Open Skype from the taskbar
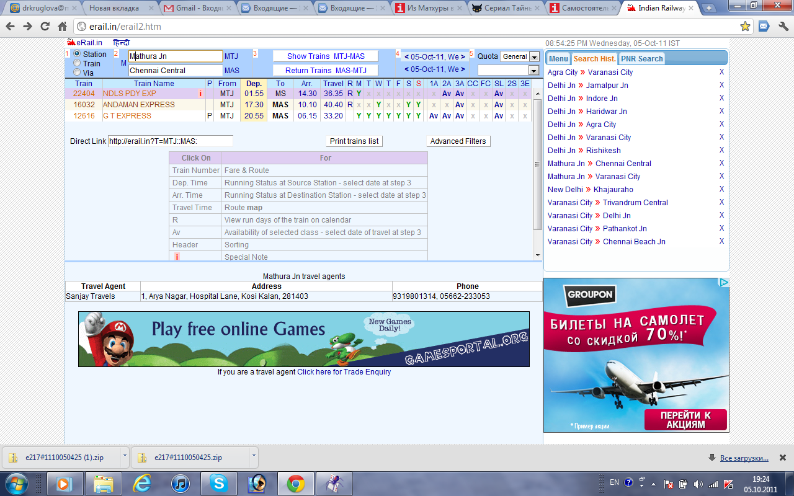This screenshot has width=794, height=496. (x=218, y=483)
